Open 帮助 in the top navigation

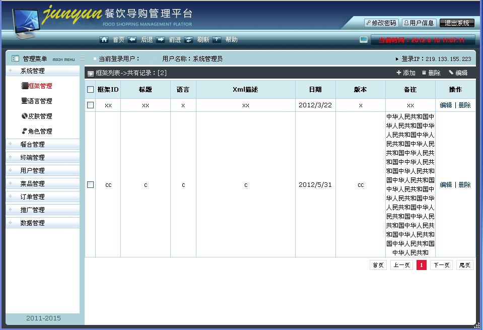(x=231, y=40)
